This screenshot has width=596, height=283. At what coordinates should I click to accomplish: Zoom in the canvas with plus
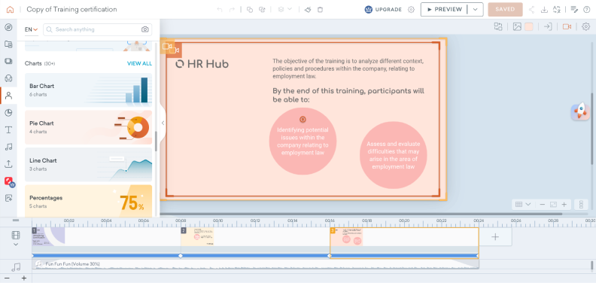564,205
